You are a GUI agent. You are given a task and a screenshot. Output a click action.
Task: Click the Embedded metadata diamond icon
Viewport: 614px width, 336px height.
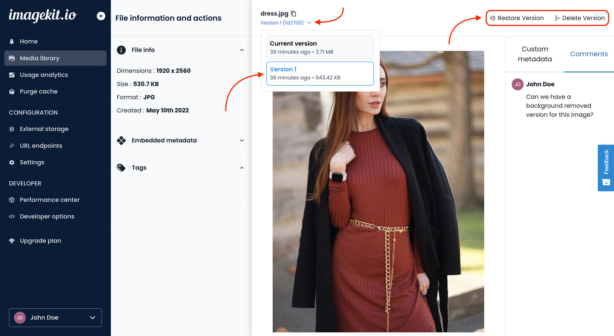[121, 140]
